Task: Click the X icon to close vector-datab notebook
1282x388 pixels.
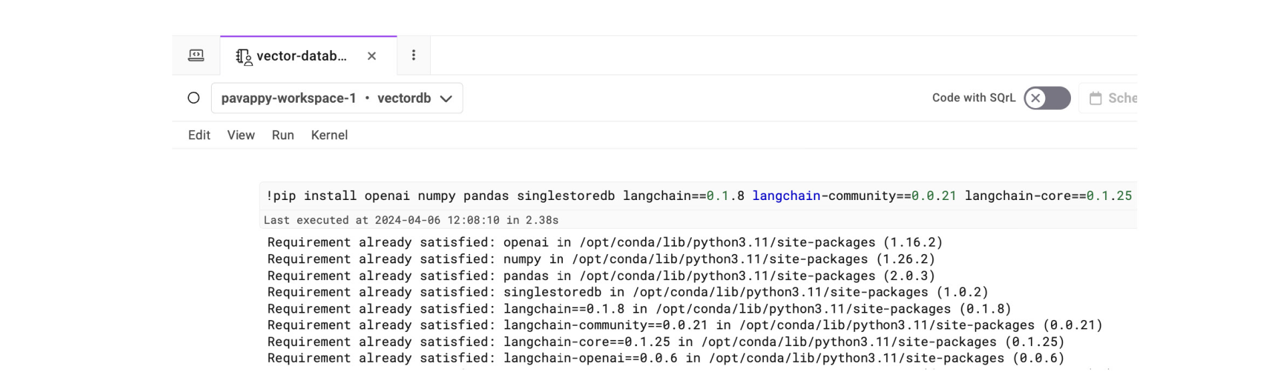Action: click(371, 56)
